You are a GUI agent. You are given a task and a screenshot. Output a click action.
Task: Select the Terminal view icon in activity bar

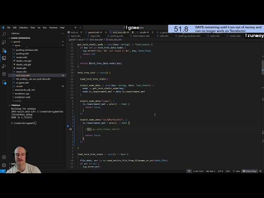(x=4, y=58)
